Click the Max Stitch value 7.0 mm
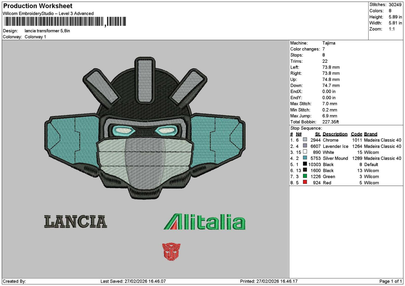405x286 pixels. click(x=330, y=104)
